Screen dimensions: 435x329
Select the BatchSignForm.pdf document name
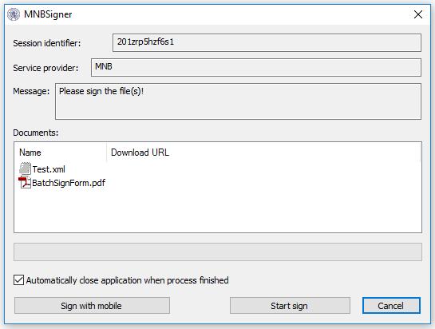[x=69, y=183]
